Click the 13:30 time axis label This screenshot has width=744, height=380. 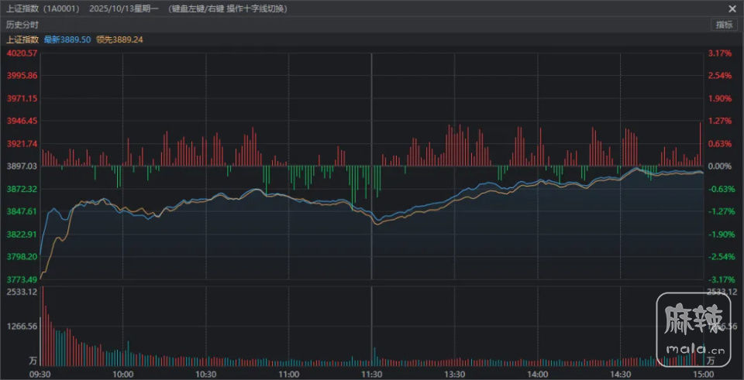pyautogui.click(x=454, y=373)
